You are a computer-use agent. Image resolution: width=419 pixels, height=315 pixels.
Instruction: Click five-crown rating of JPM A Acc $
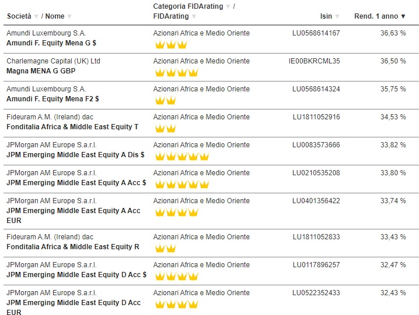(x=182, y=185)
